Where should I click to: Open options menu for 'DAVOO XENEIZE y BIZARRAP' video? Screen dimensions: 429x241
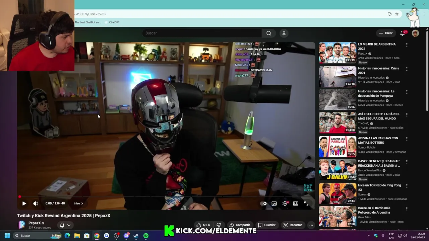pos(407,162)
